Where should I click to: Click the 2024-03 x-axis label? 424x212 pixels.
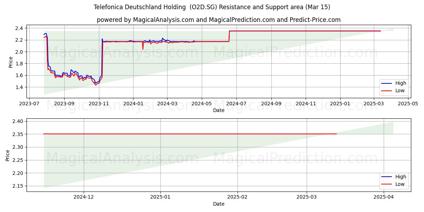pyautogui.click(x=167, y=104)
